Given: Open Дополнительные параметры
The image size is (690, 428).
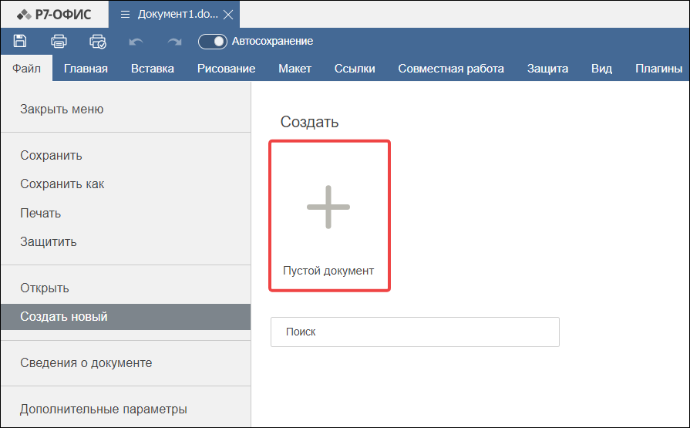Looking at the screenshot, I should [x=126, y=409].
